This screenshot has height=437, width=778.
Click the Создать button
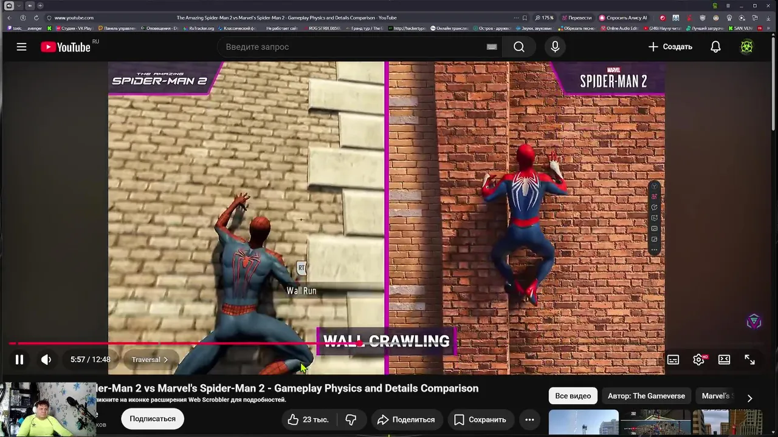click(670, 47)
